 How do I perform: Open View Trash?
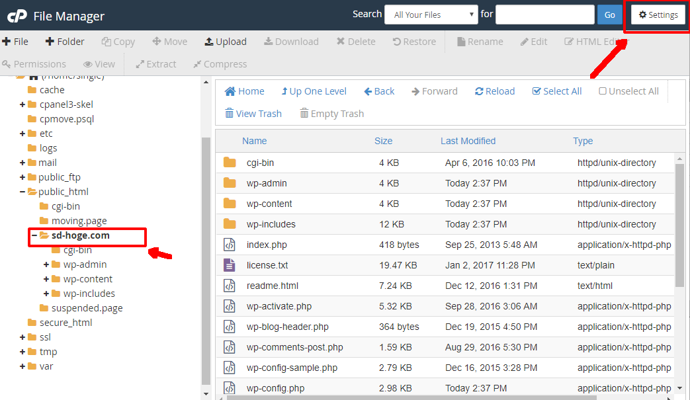[x=253, y=114]
